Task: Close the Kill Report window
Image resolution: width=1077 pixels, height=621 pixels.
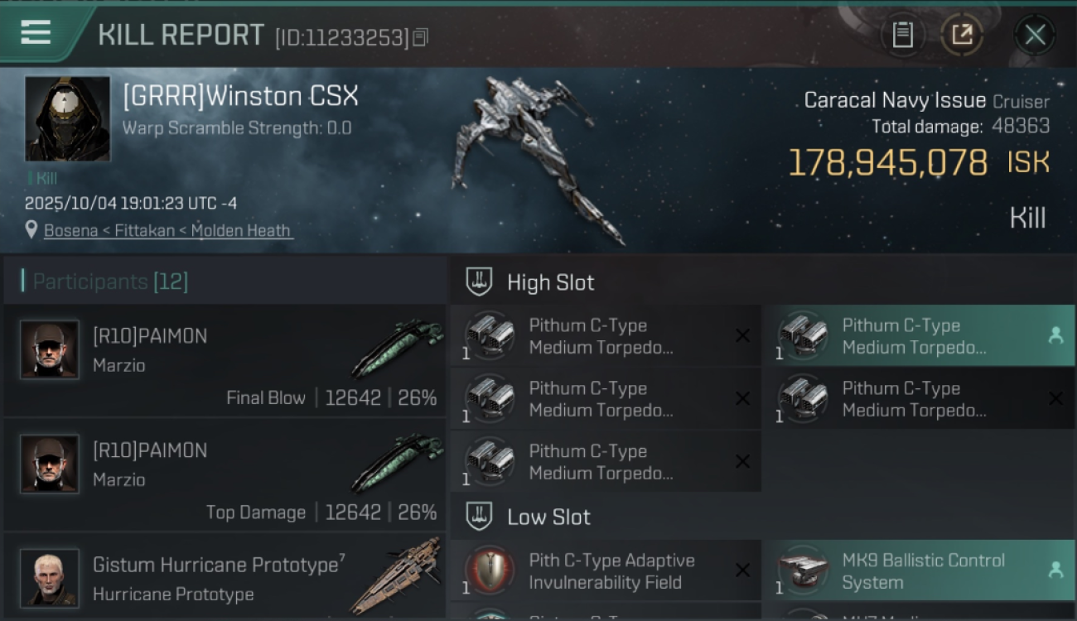Action: click(x=1035, y=35)
